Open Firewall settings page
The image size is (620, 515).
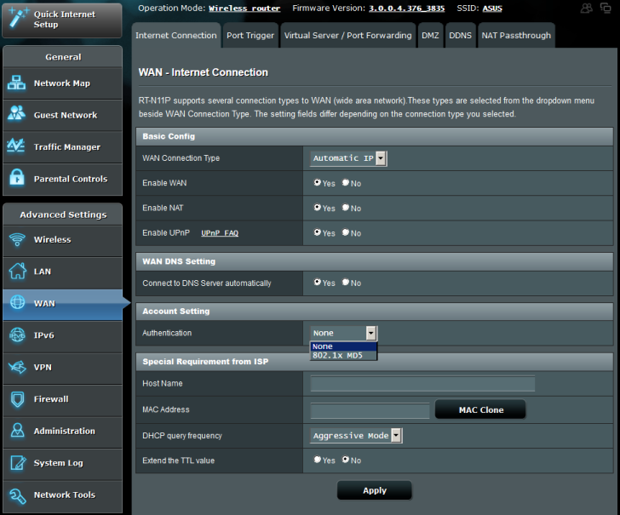point(62,399)
